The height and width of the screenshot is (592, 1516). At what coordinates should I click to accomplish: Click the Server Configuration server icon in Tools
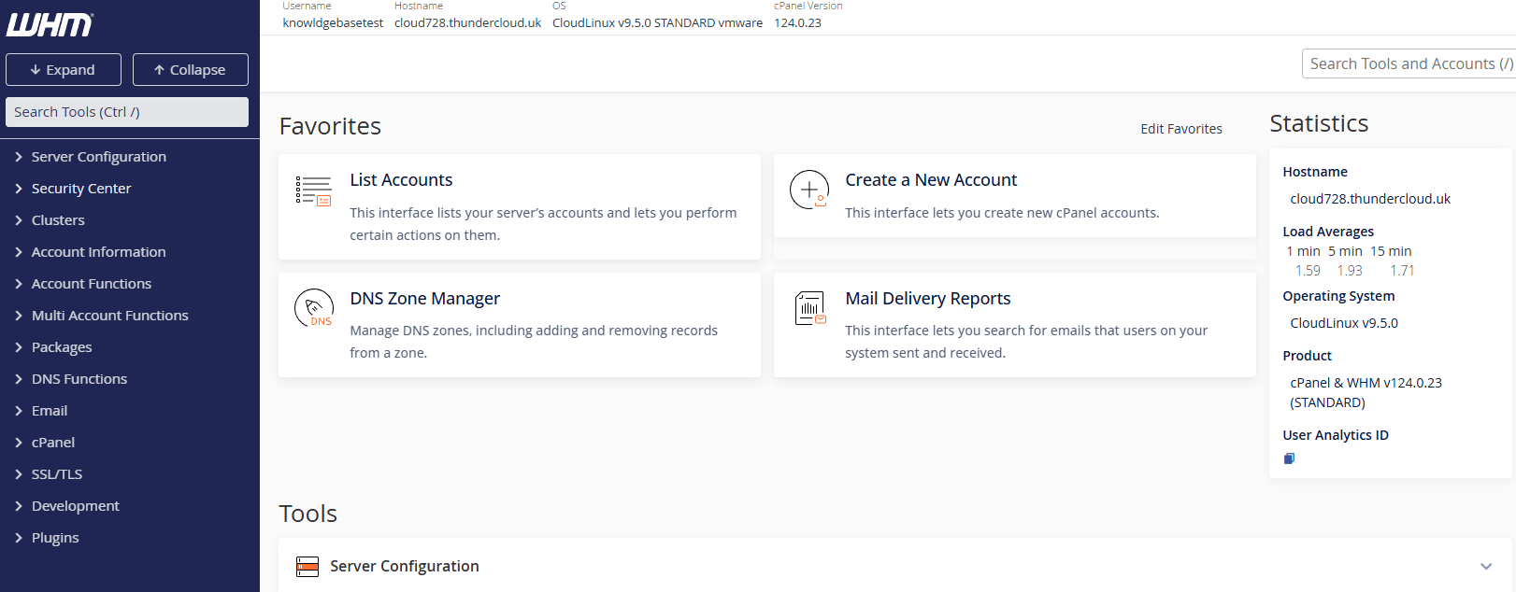[x=307, y=566]
